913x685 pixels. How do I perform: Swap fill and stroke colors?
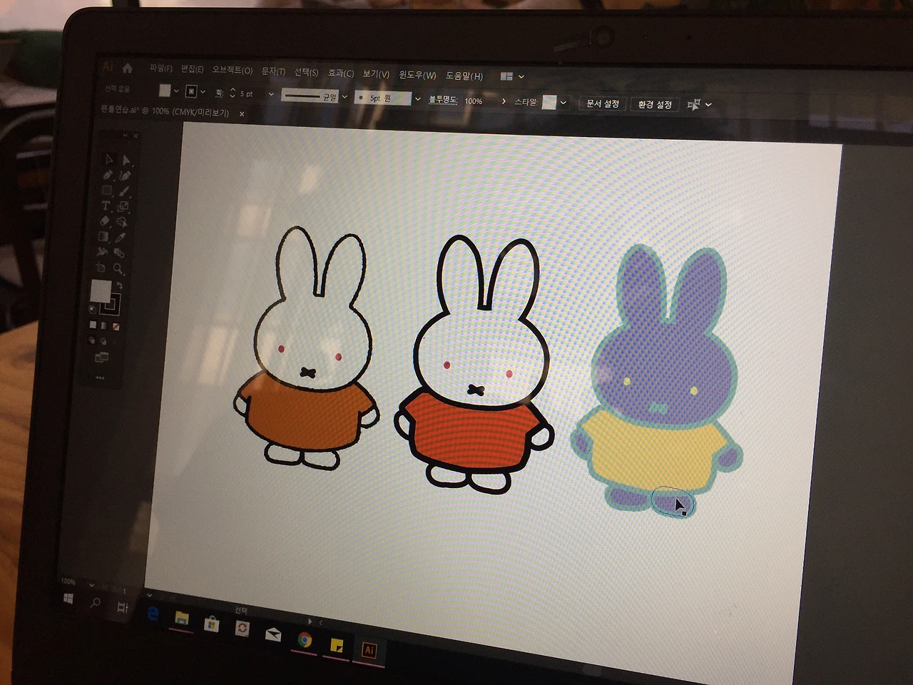click(119, 286)
